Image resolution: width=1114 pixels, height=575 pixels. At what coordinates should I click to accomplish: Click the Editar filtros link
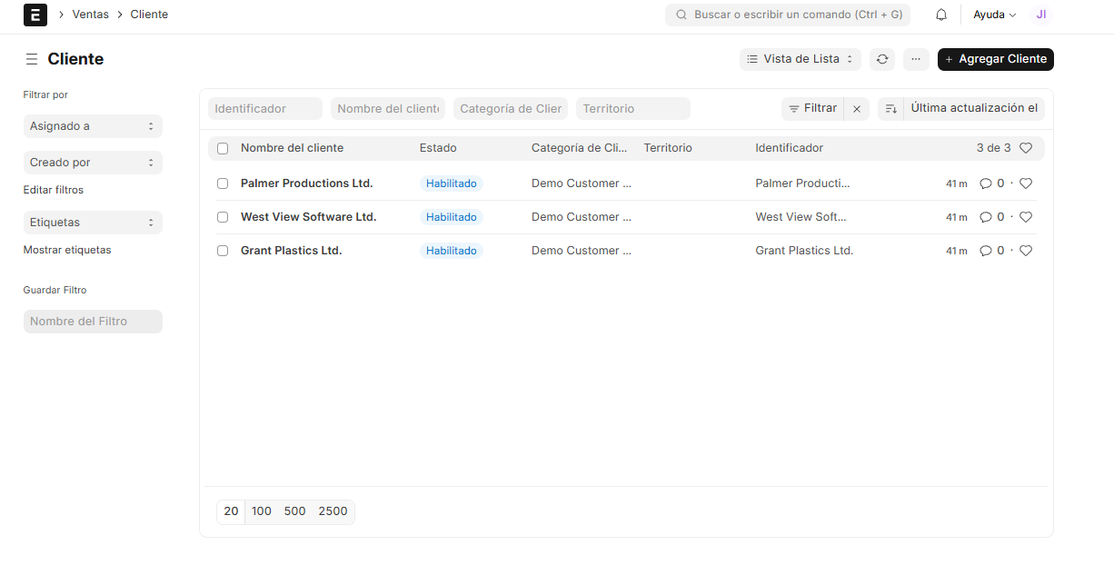coord(54,190)
